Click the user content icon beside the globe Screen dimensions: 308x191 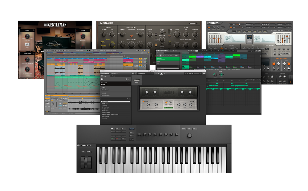click(129, 79)
